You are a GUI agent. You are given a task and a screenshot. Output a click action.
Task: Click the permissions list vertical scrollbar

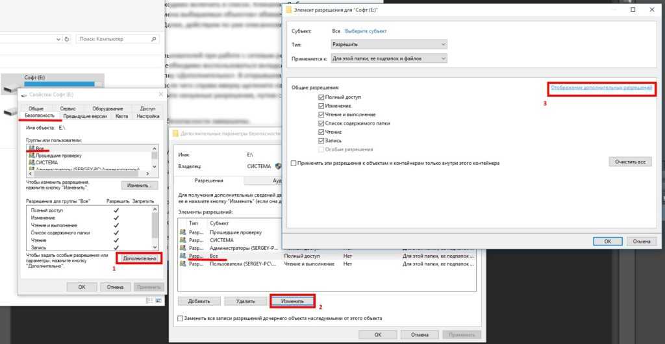(x=155, y=227)
